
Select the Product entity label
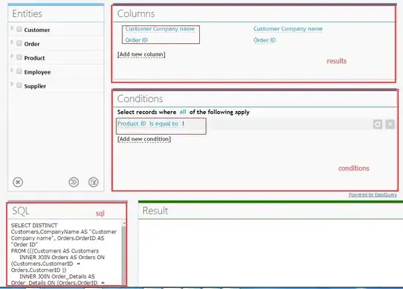pos(34,58)
